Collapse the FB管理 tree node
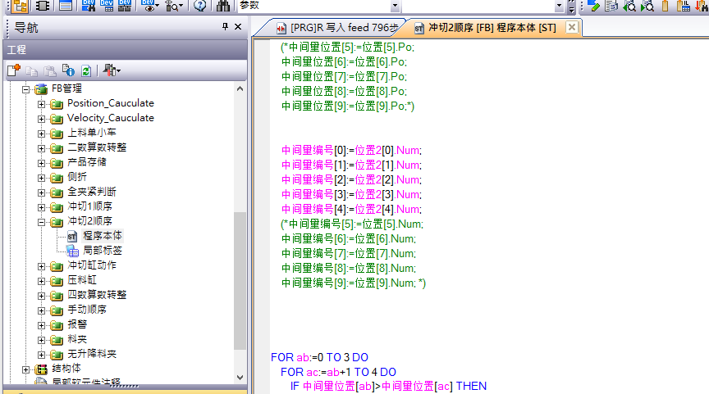709x394 pixels. tap(25, 88)
